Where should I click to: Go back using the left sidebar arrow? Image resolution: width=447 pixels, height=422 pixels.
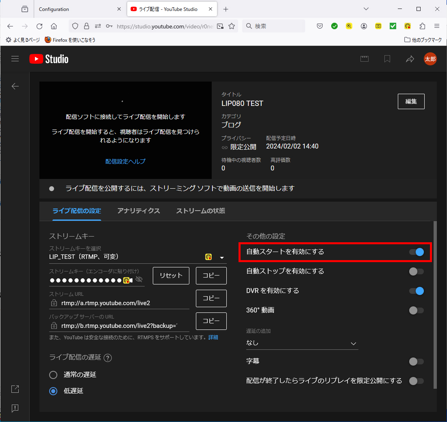click(15, 86)
